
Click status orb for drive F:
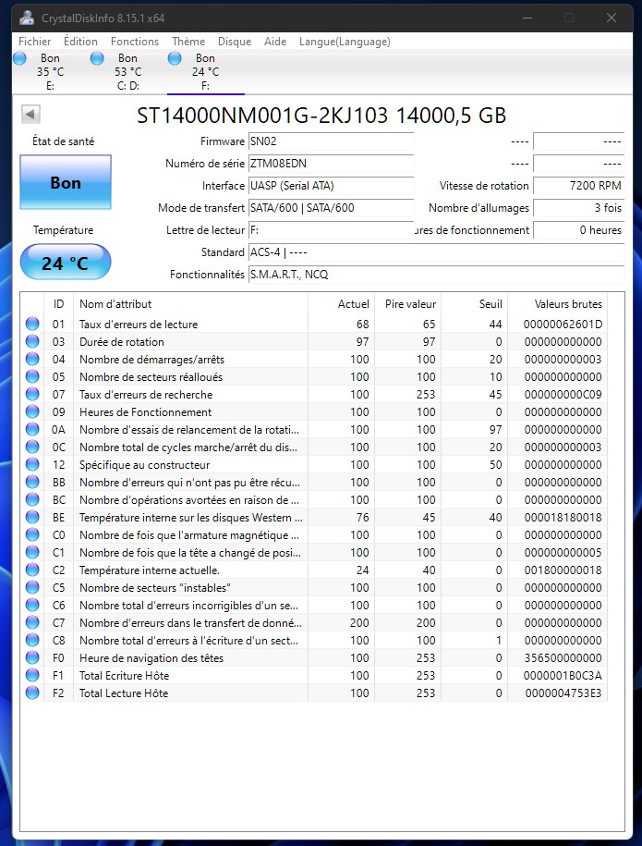pos(176,58)
